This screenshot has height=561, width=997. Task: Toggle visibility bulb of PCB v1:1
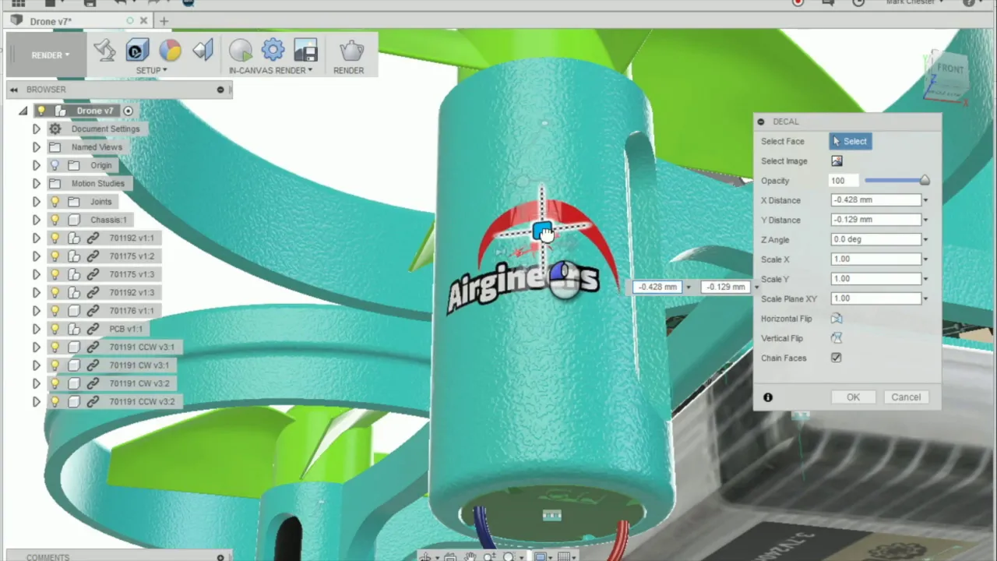pyautogui.click(x=55, y=329)
